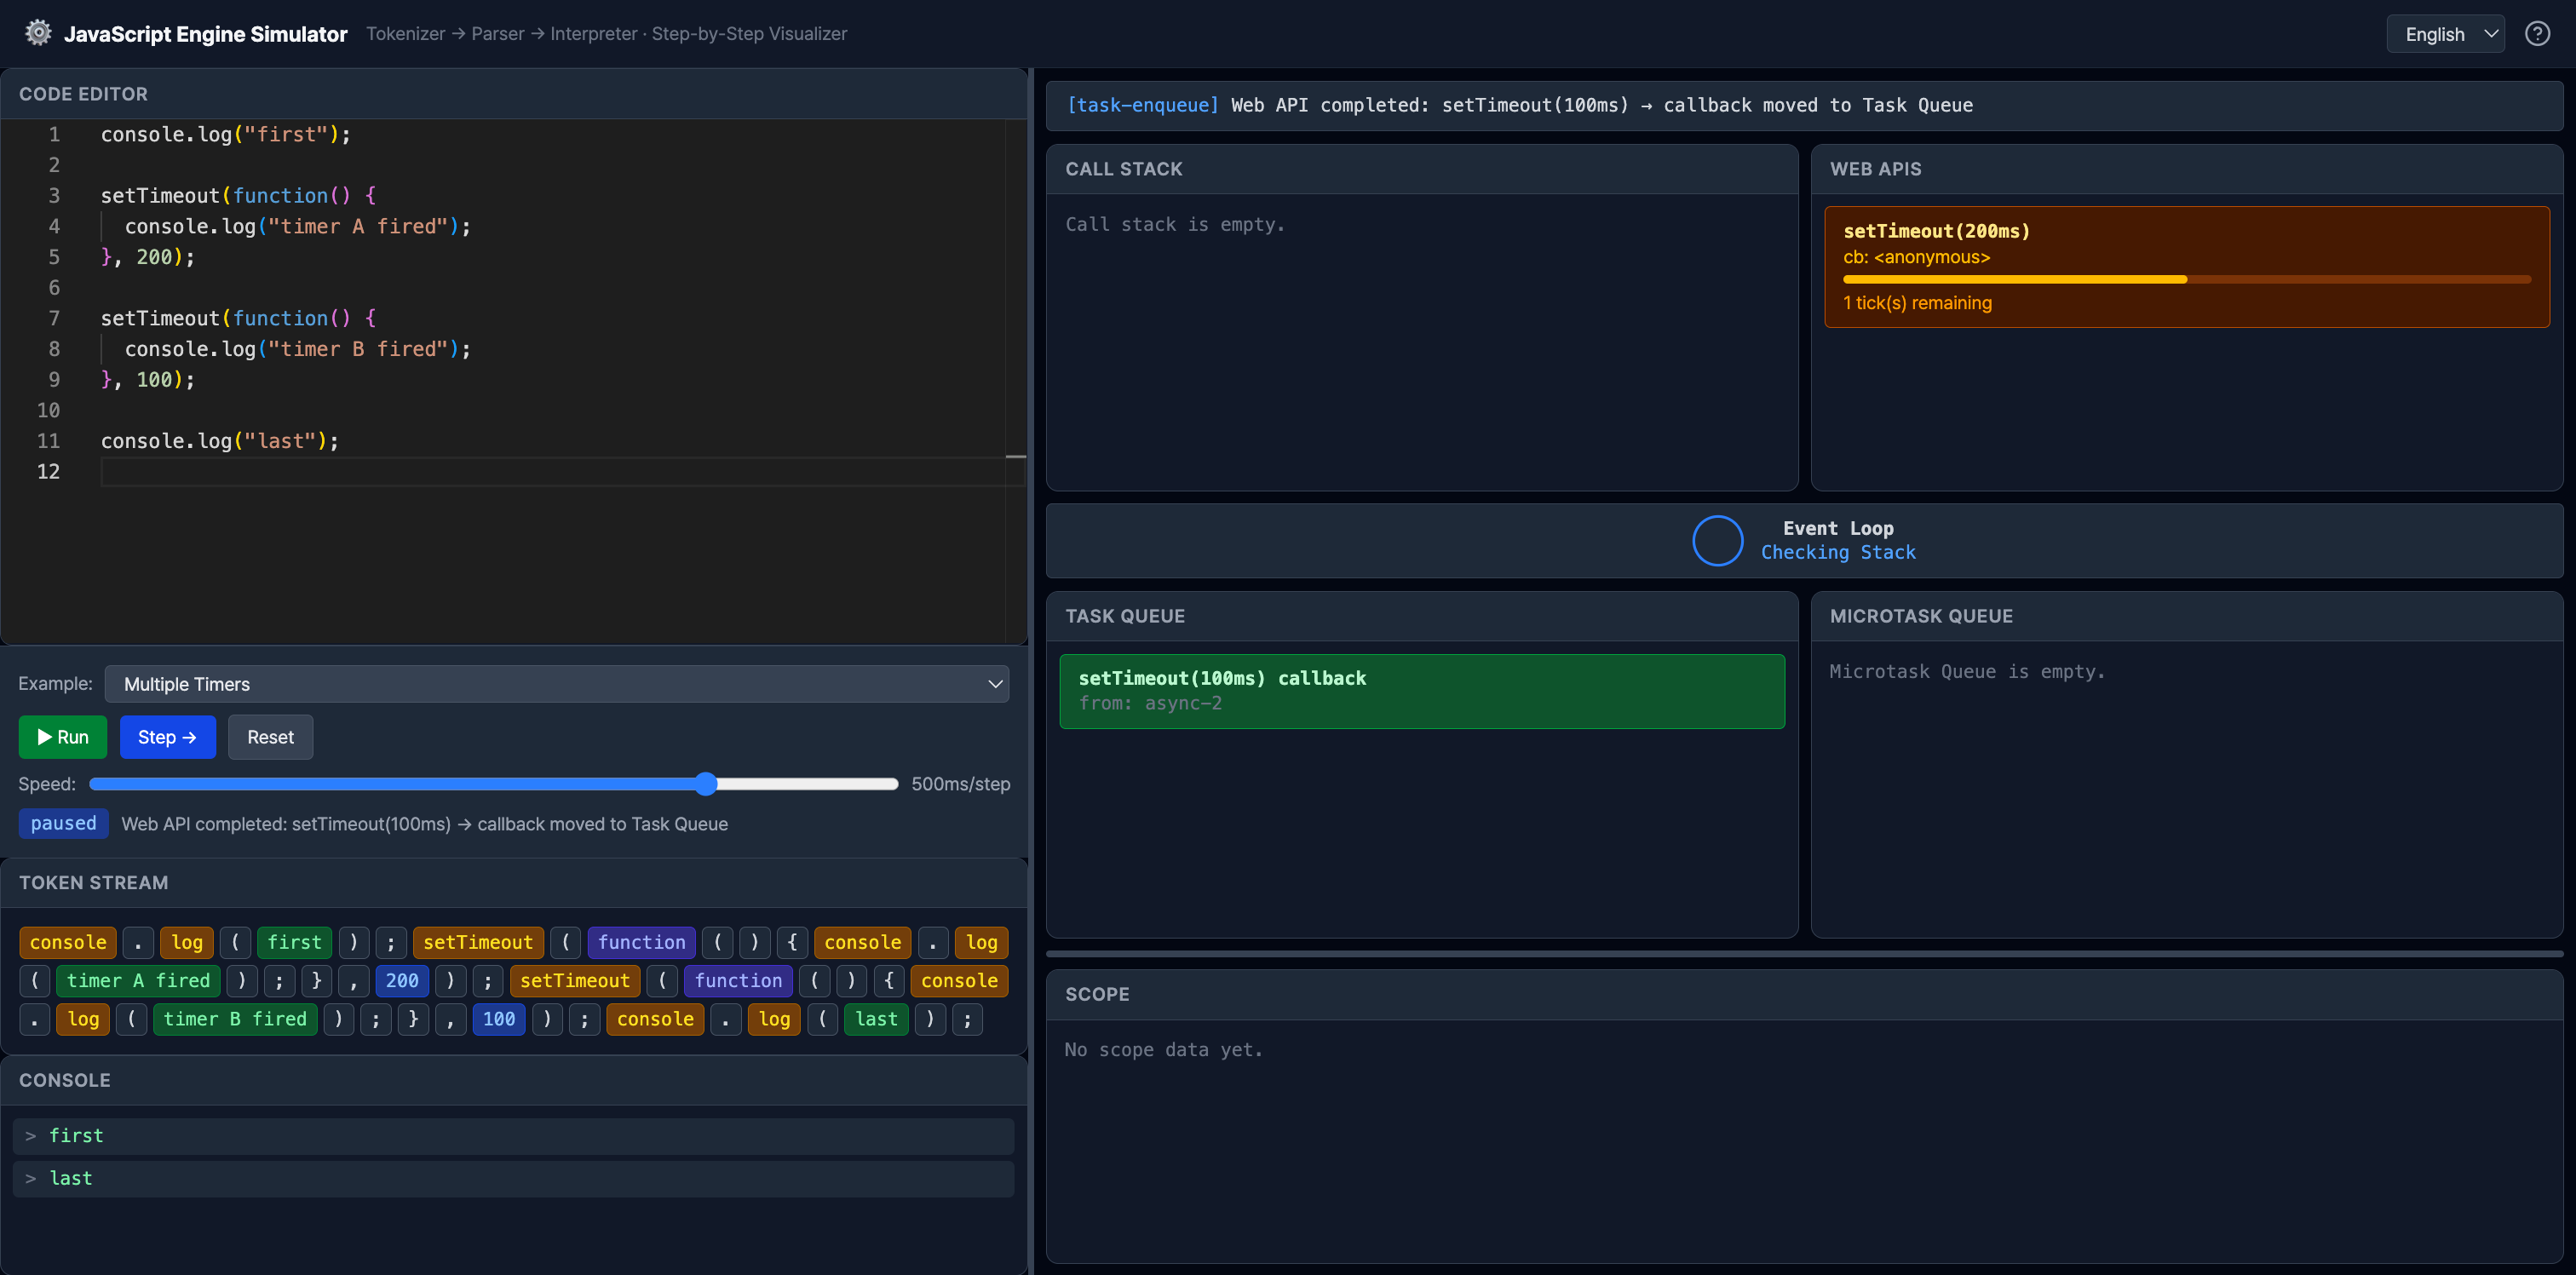
Task: Click the 'first' console output row
Action: (x=513, y=1136)
